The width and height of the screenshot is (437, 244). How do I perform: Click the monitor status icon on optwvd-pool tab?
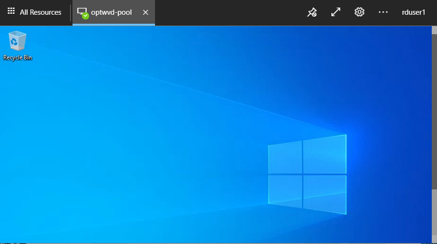pyautogui.click(x=83, y=13)
